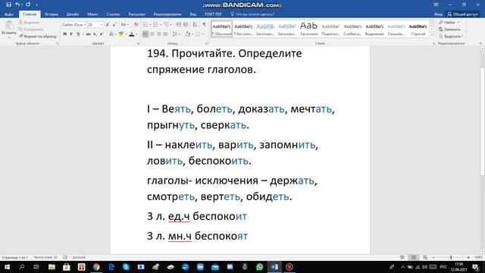Toggle subscript x₂ formatting

pyautogui.click(x=95, y=34)
